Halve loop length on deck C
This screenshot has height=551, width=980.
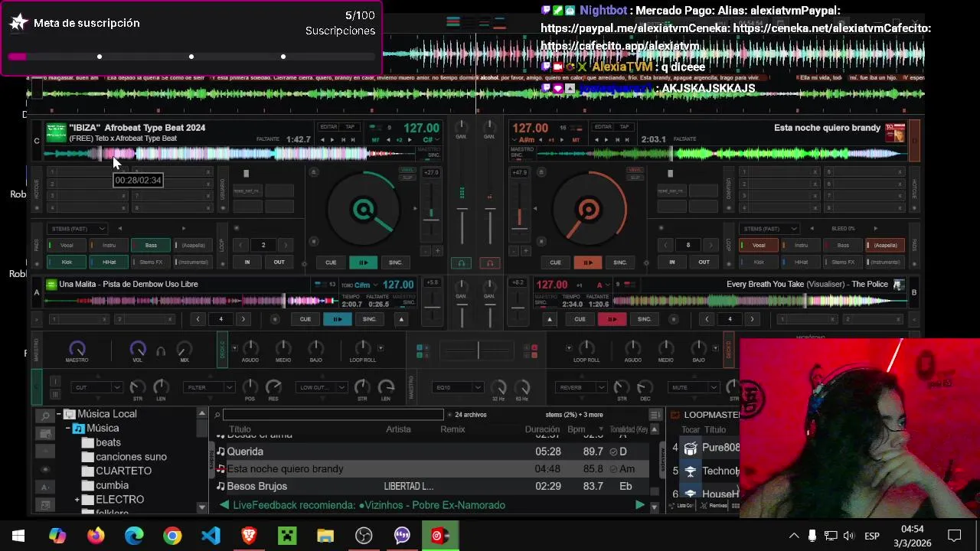coord(240,246)
